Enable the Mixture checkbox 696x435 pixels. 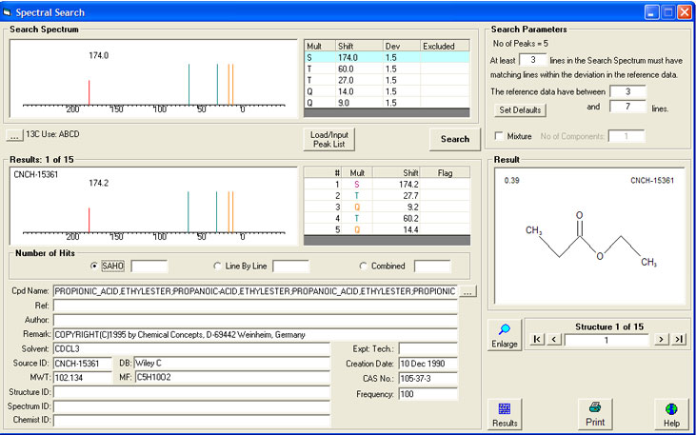pyautogui.click(x=499, y=137)
